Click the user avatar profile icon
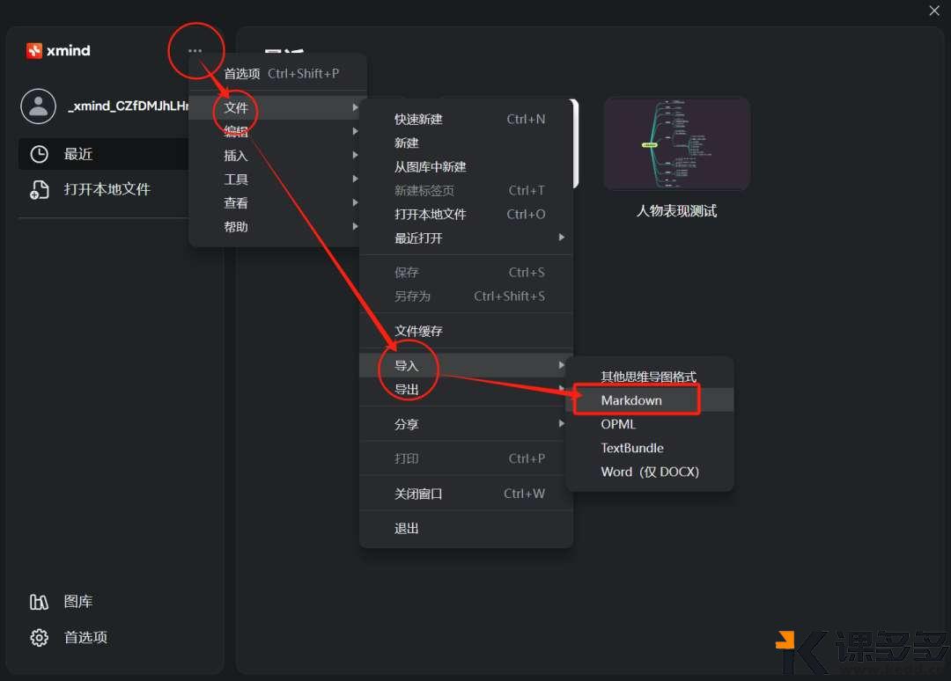The image size is (951, 681). coord(38,106)
